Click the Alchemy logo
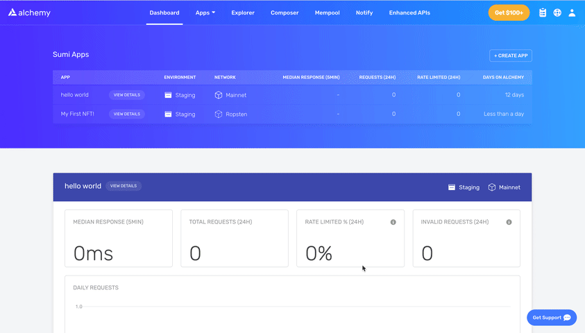Screen dimensions: 585x333 (x=29, y=12)
